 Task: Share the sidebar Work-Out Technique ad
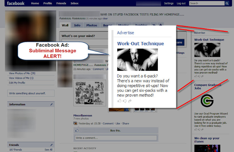(x=202, y=76)
